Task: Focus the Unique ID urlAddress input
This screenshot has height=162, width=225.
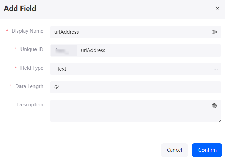Action: (149, 50)
